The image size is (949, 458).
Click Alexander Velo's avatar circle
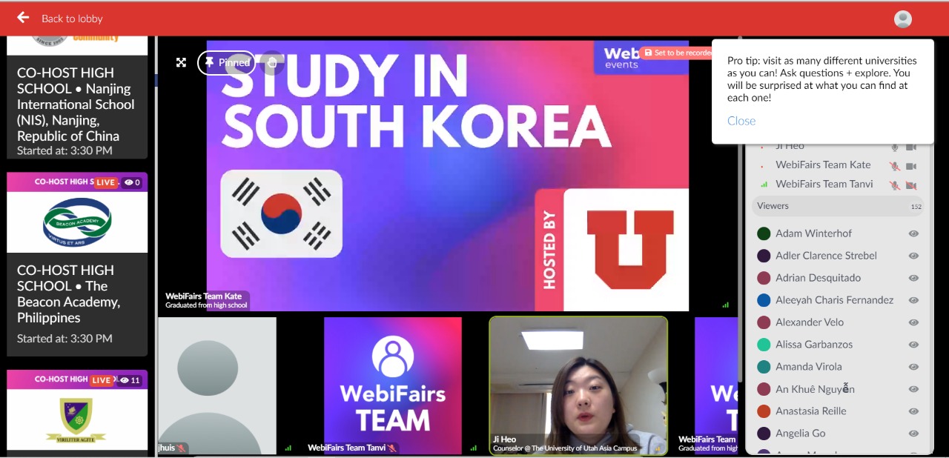[x=764, y=322]
